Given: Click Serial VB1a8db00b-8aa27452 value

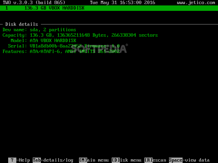Looking at the screenshot, I should point(56,46).
